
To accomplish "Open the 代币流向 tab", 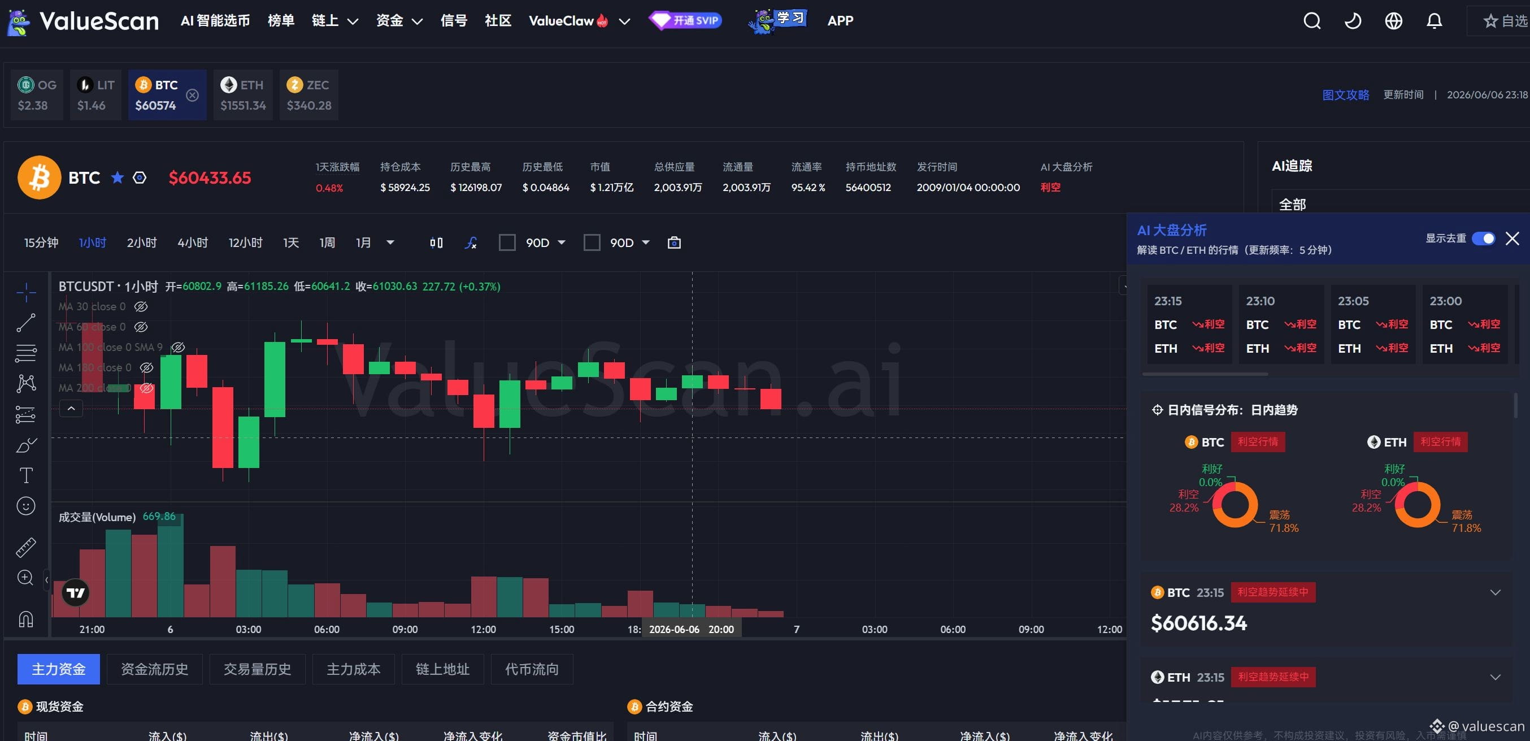I will coord(532,669).
